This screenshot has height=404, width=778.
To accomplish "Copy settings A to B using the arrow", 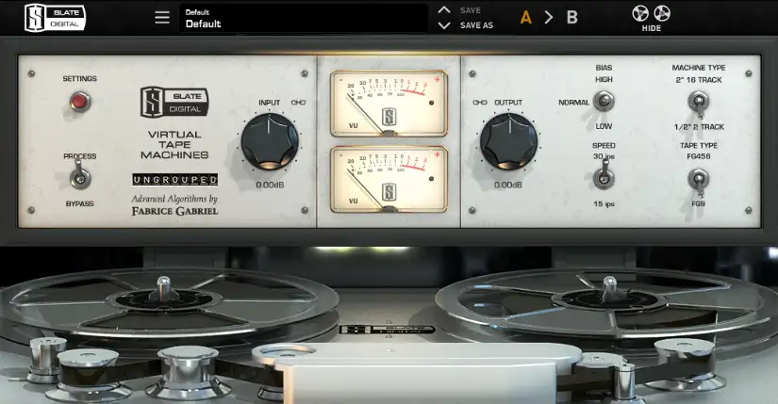I will (549, 18).
